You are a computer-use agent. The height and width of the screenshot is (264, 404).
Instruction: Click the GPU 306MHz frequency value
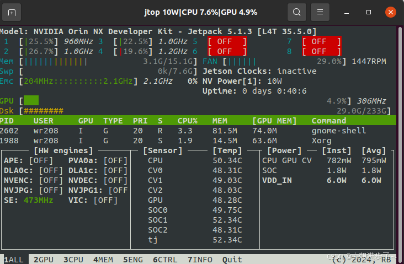pyautogui.click(x=371, y=101)
